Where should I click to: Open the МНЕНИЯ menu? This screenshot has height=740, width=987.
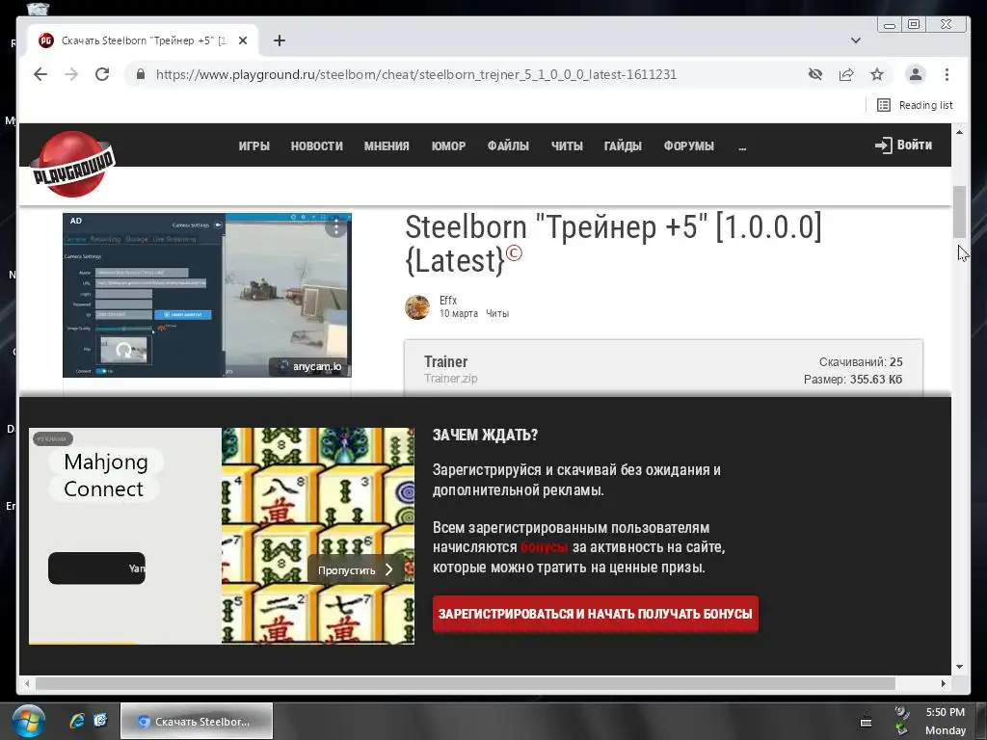pos(387,146)
